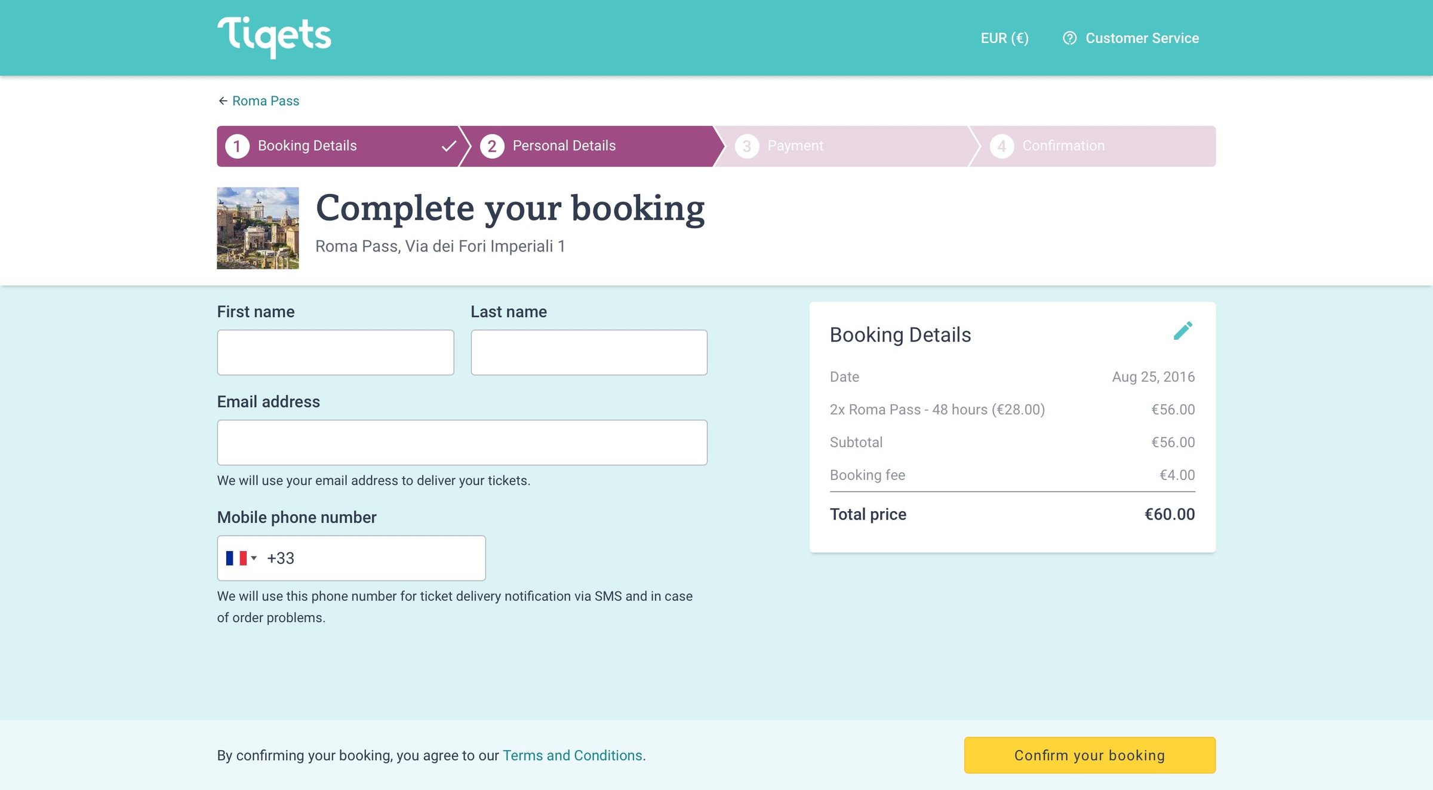Image resolution: width=1433 pixels, height=790 pixels.
Task: Click the Customer Service help icon
Action: (1069, 38)
